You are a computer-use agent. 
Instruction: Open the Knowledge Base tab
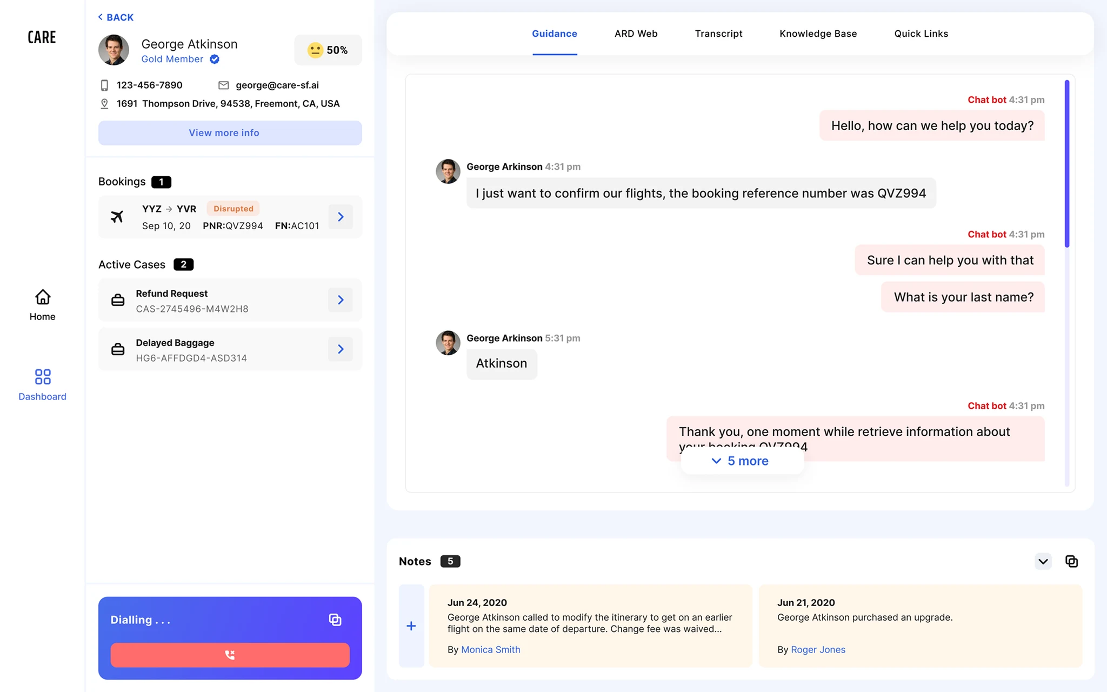coord(818,34)
